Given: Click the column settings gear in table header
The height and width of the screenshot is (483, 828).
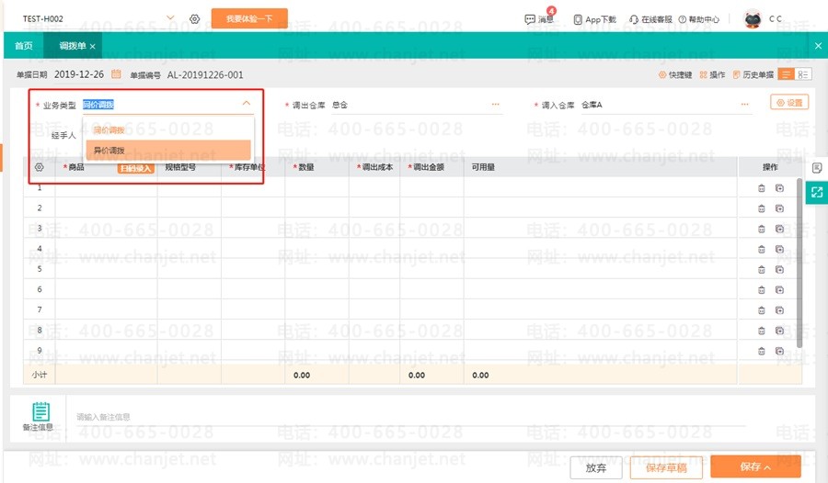Looking at the screenshot, I should coord(39,167).
